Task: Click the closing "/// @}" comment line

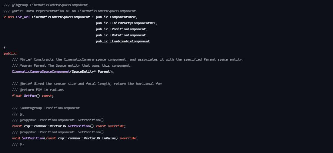Action: pos(18,144)
